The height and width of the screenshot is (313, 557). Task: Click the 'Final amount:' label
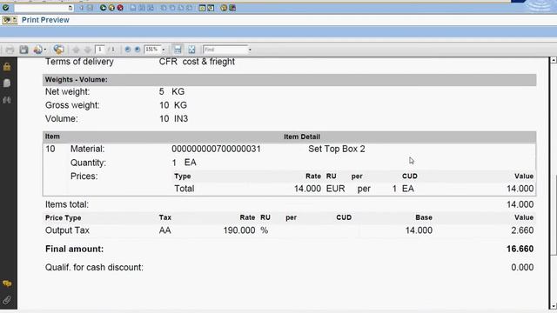(74, 249)
